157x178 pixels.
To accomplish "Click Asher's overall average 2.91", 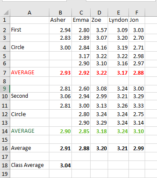I will (x=60, y=148).
